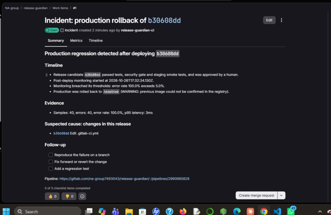Go to NA-group breadcrumb
The image size is (331, 215).
12,8
